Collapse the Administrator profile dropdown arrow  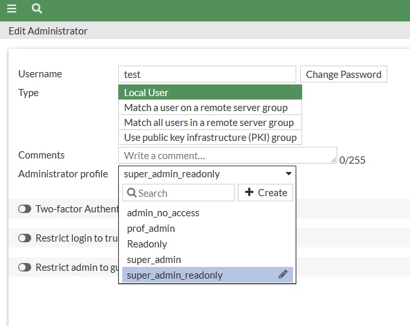tap(288, 173)
